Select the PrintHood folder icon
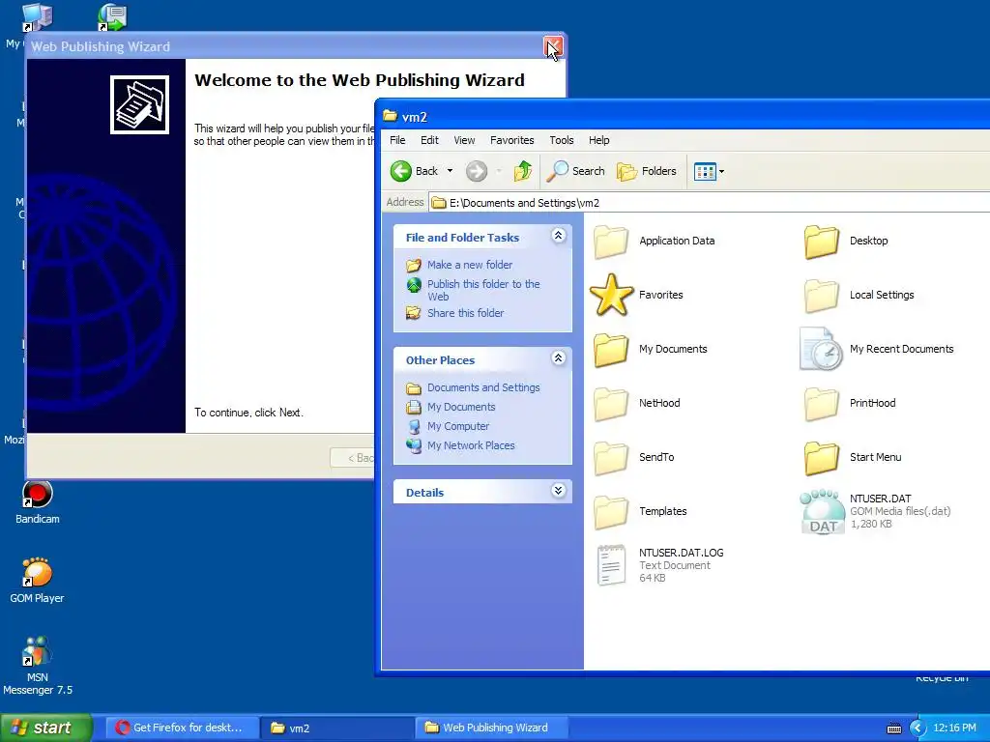Screen dimensions: 990x742 [x=822, y=403]
